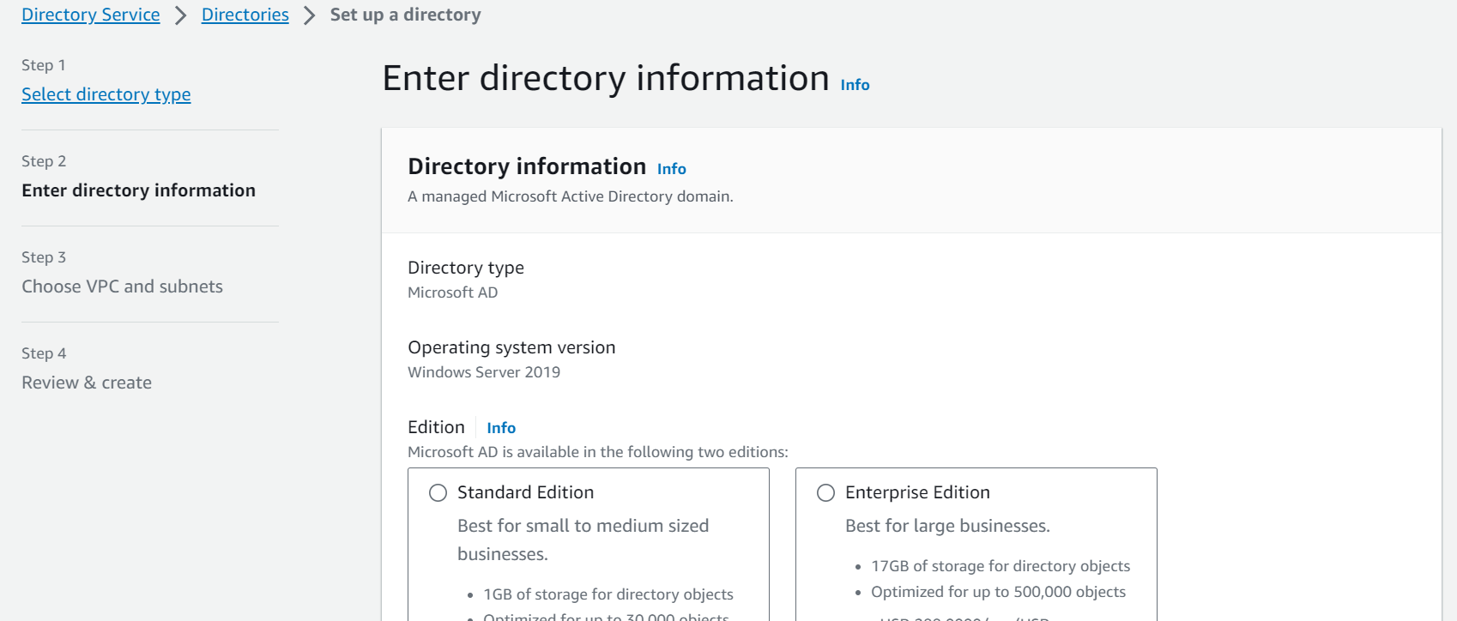Click 'Best for large businesses.' description
1457x621 pixels.
[x=948, y=526]
